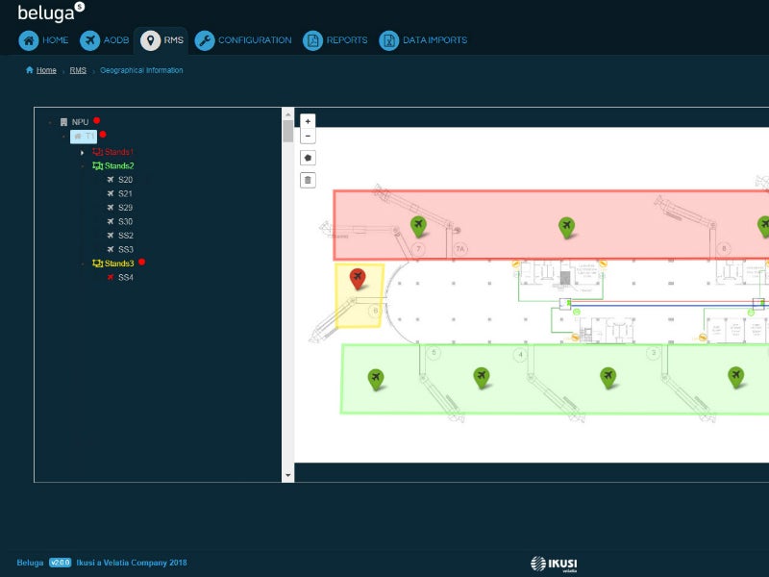769x577 pixels.
Task: Click the RMS breadcrumb link
Action: (78, 70)
